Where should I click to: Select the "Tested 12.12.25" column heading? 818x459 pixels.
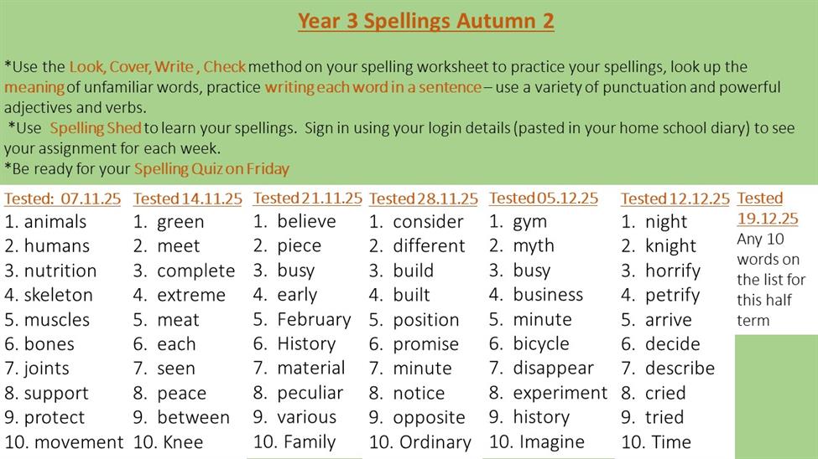675,199
